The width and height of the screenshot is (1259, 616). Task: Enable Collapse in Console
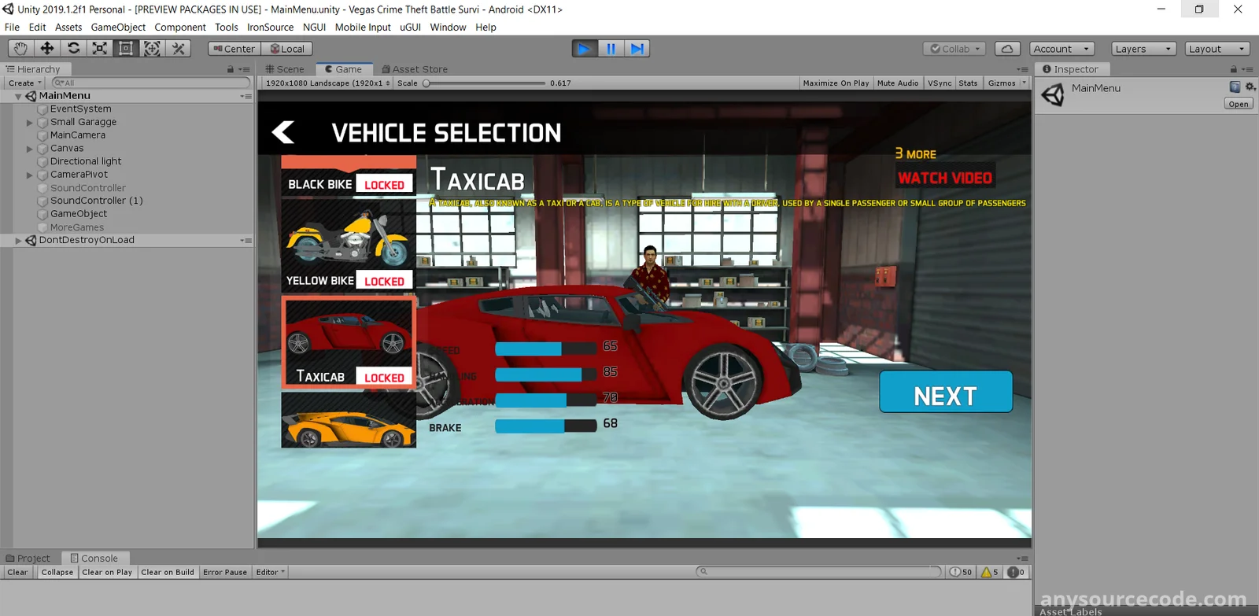(57, 573)
